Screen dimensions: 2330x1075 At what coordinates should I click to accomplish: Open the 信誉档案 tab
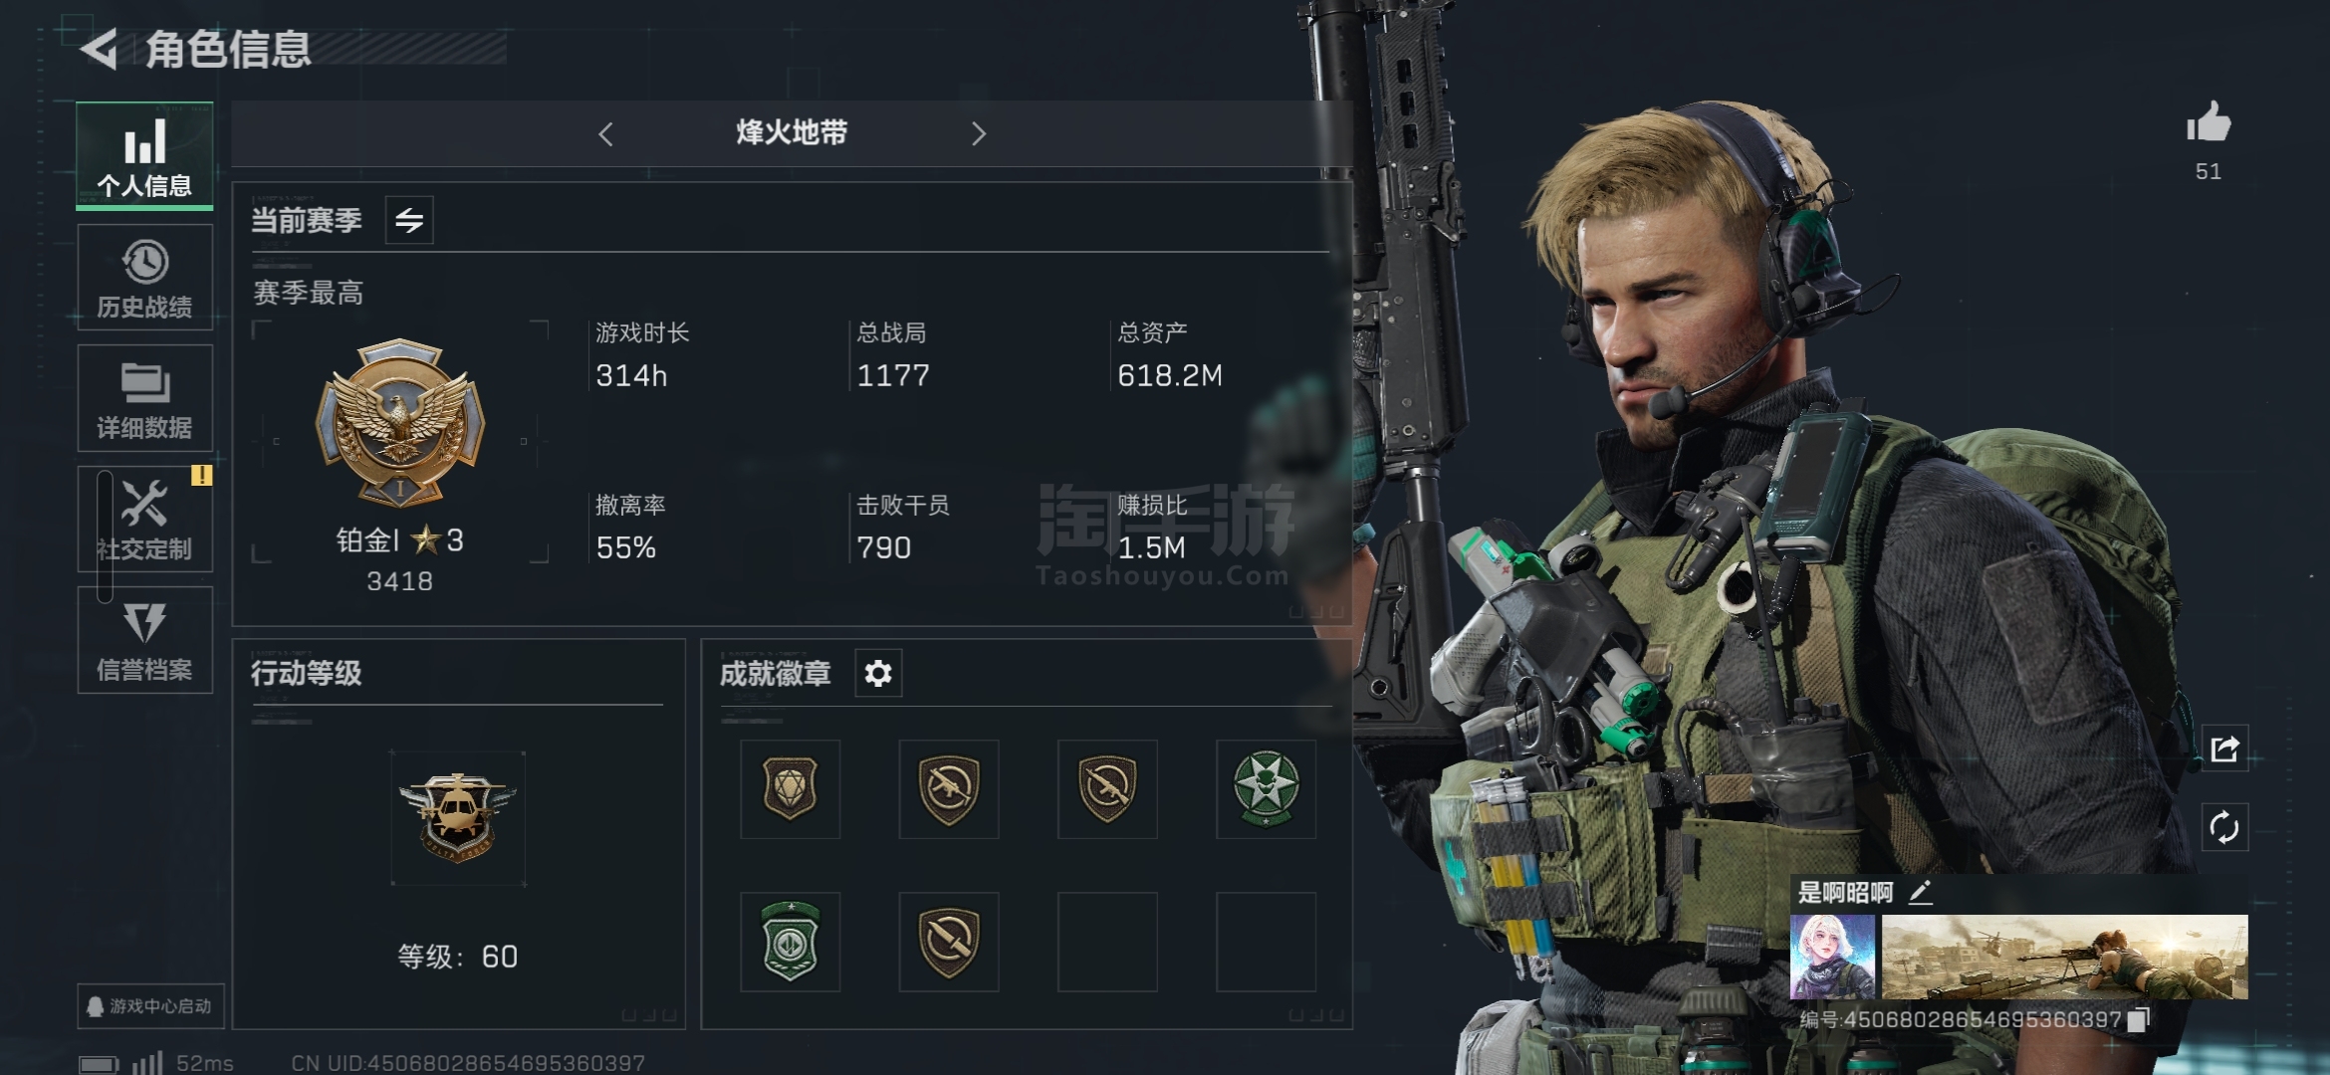[145, 640]
